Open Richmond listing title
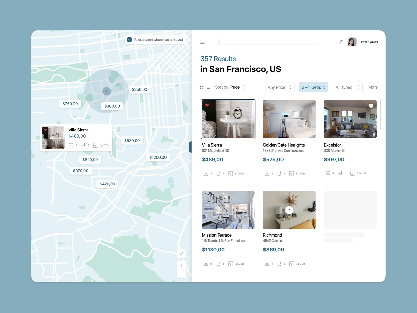The width and height of the screenshot is (417, 313). [272, 235]
